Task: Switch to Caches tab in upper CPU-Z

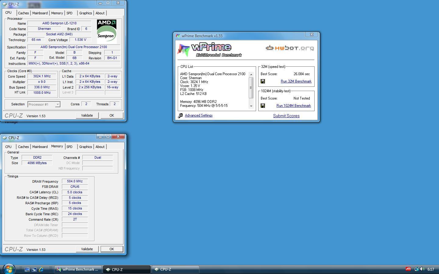Action: point(23,13)
